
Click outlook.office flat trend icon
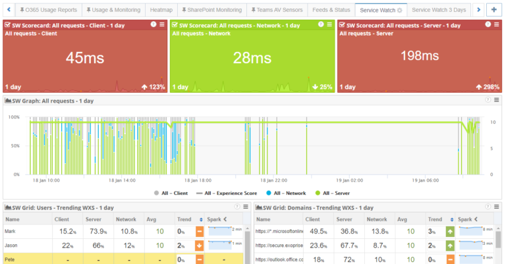450,259
